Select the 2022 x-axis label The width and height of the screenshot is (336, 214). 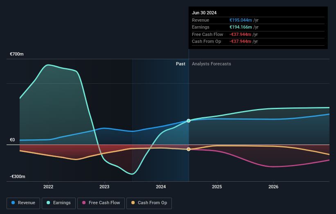click(x=48, y=187)
